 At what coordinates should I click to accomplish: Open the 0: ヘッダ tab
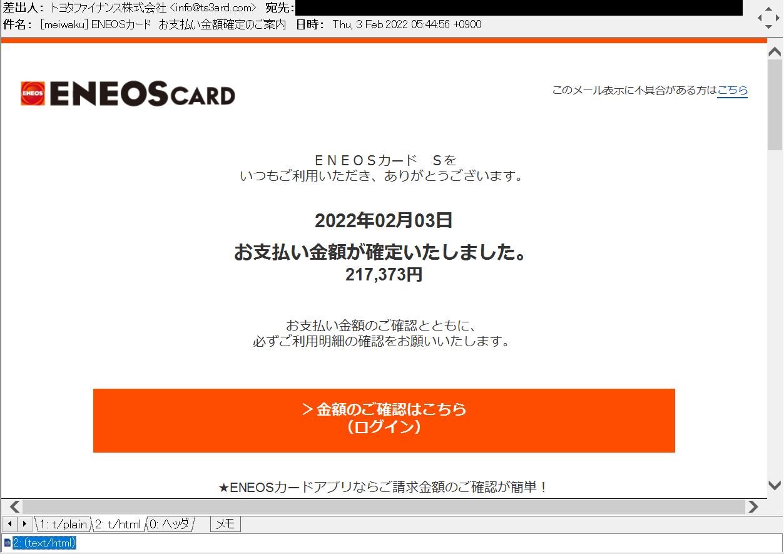coord(170,524)
